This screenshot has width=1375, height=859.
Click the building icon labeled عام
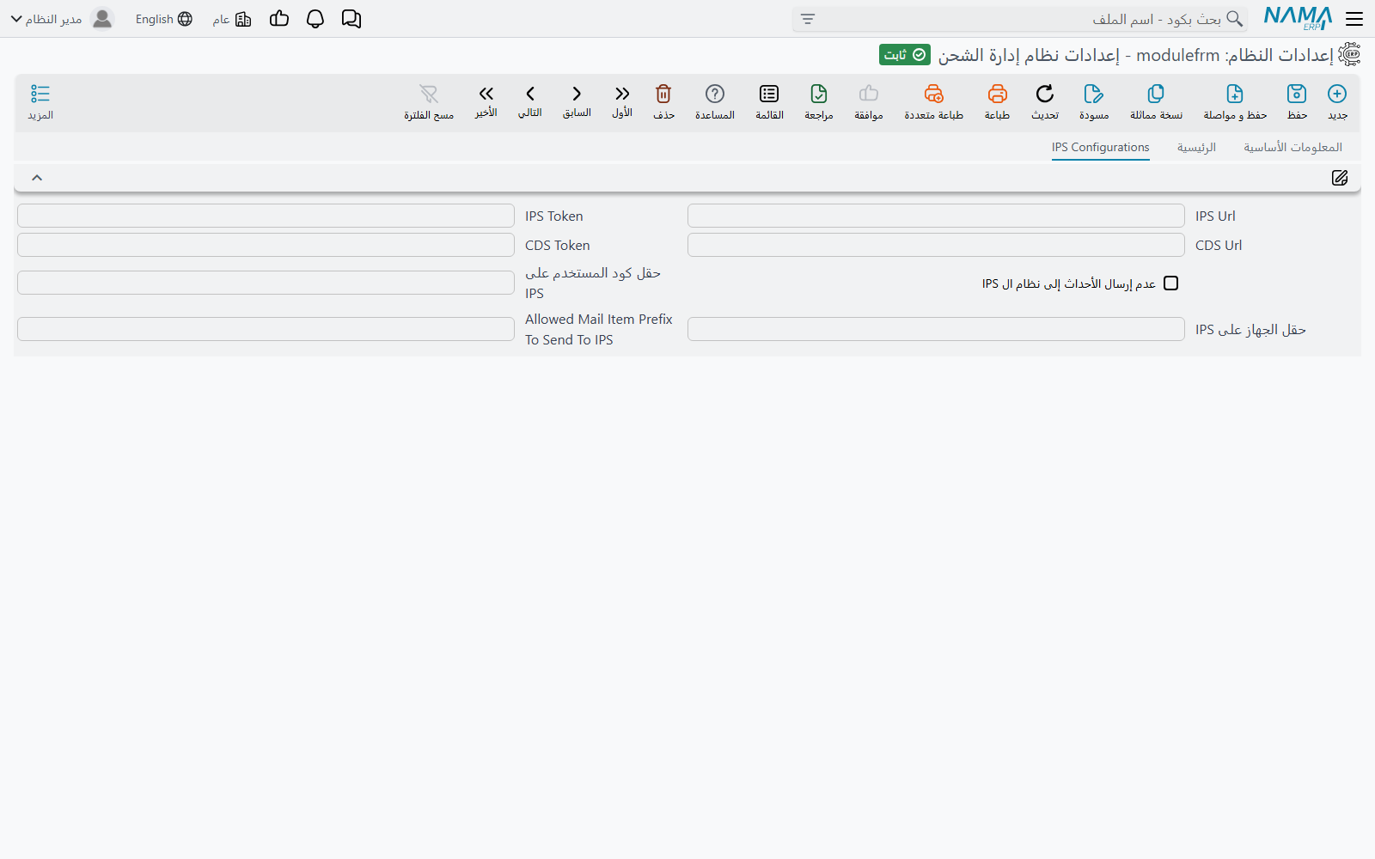tap(243, 19)
